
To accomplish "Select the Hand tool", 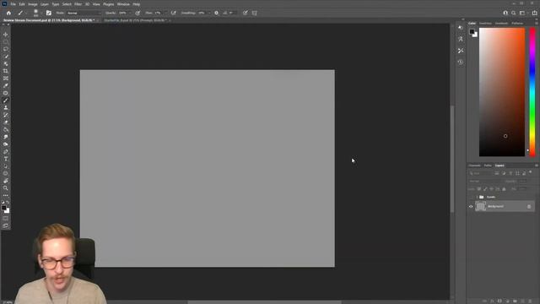I will [x=6, y=181].
